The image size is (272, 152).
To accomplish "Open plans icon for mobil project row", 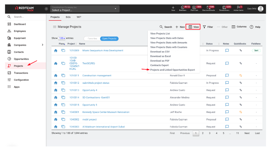I will click(63, 119).
